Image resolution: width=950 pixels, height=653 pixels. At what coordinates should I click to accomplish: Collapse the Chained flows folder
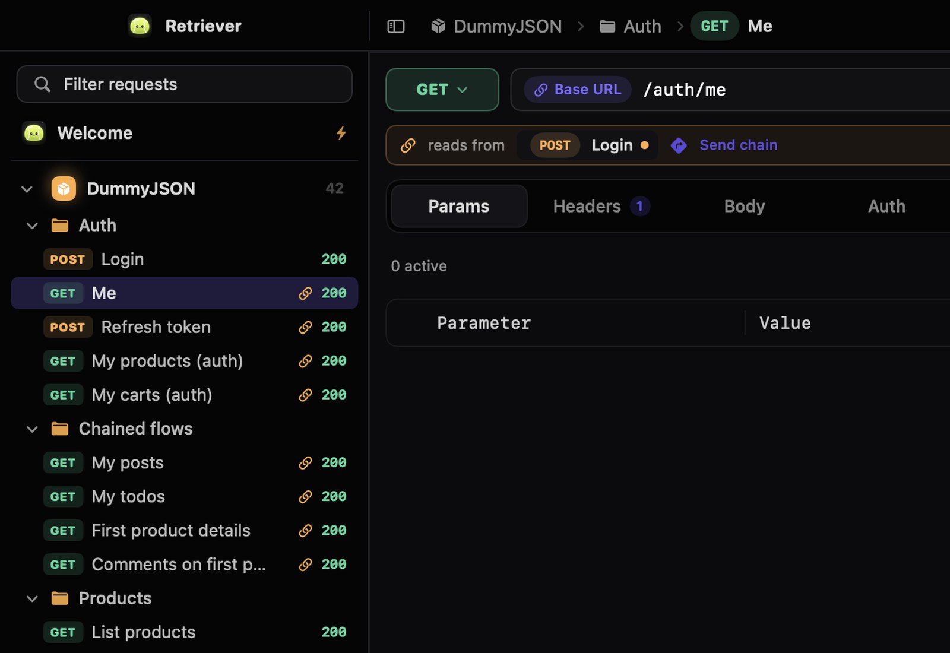[x=33, y=429]
